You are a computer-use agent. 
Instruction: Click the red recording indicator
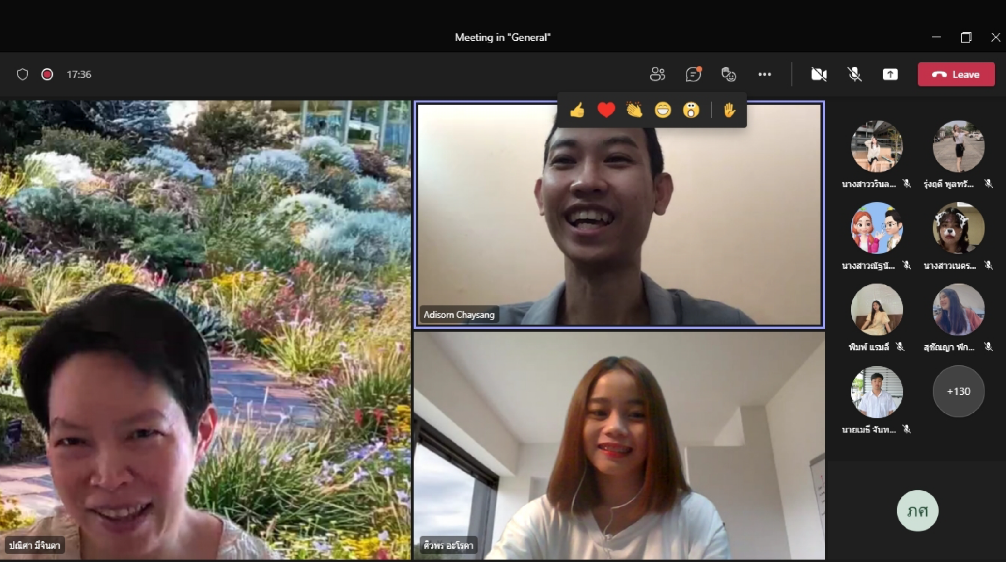click(47, 75)
